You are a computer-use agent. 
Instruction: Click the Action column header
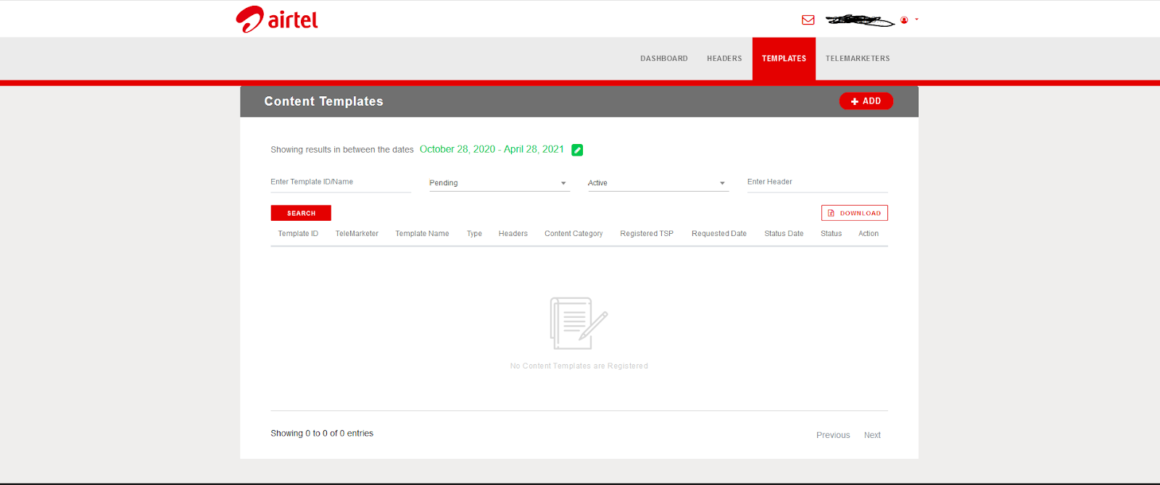tap(869, 234)
